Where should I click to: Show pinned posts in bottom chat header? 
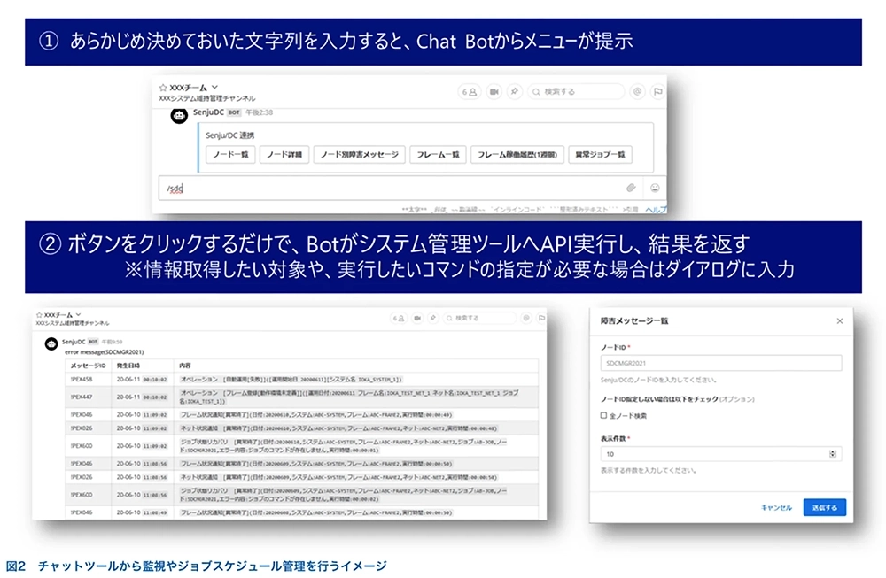point(433,319)
